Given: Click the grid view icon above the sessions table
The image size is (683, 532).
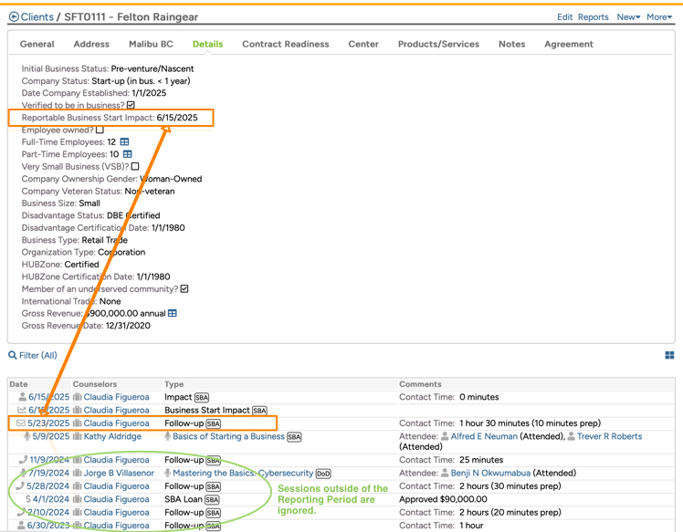Looking at the screenshot, I should (669, 355).
